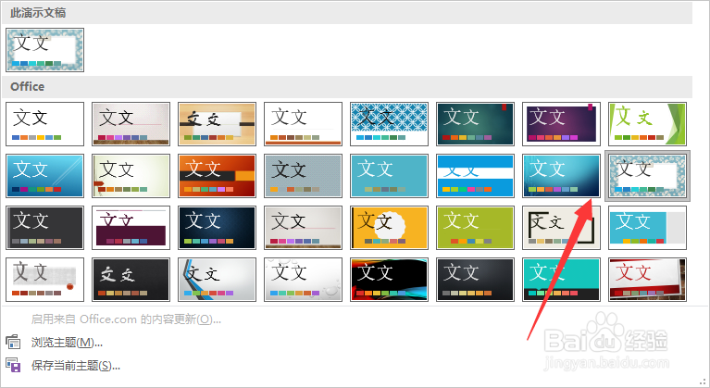710x388 pixels.
Task: Select cyan theme with grey side panel
Action: click(647, 227)
